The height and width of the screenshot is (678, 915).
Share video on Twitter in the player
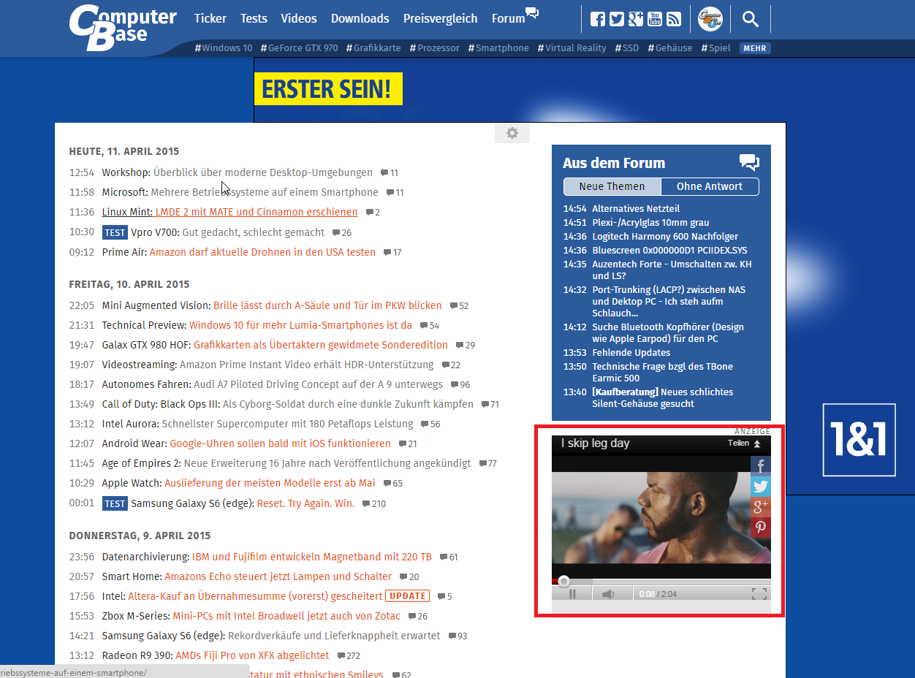[x=761, y=487]
